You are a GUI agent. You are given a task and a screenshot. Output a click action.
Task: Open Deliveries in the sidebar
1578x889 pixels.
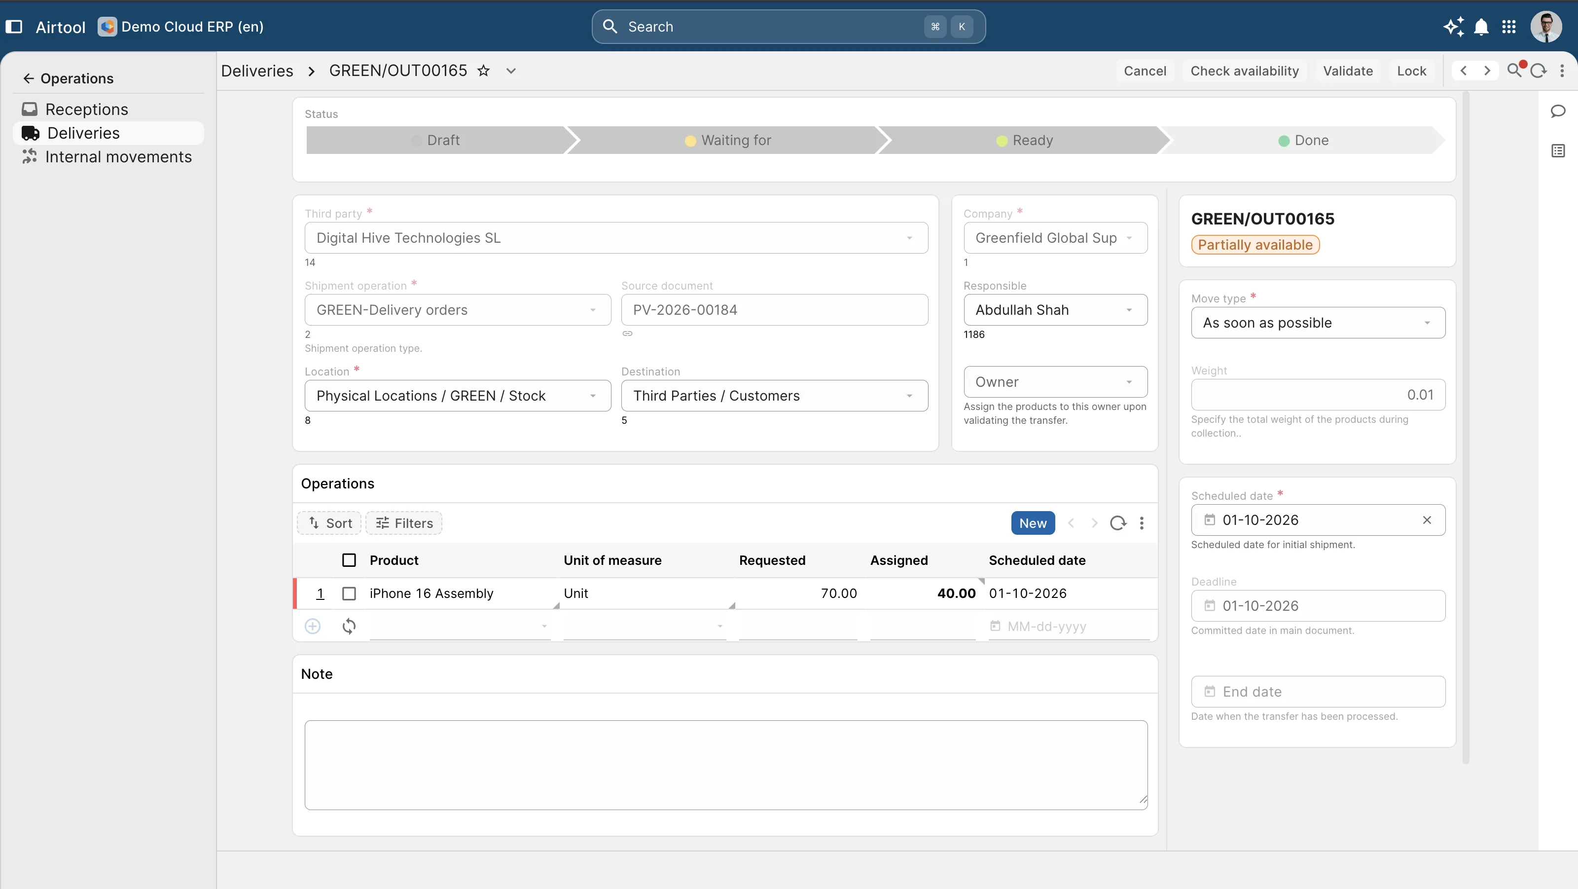point(108,133)
